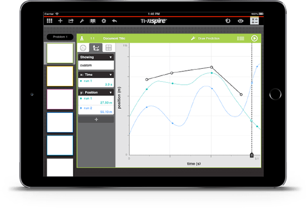The image size is (307, 208).
Task: Expand the x: Time dropdown
Action: (x=96, y=75)
